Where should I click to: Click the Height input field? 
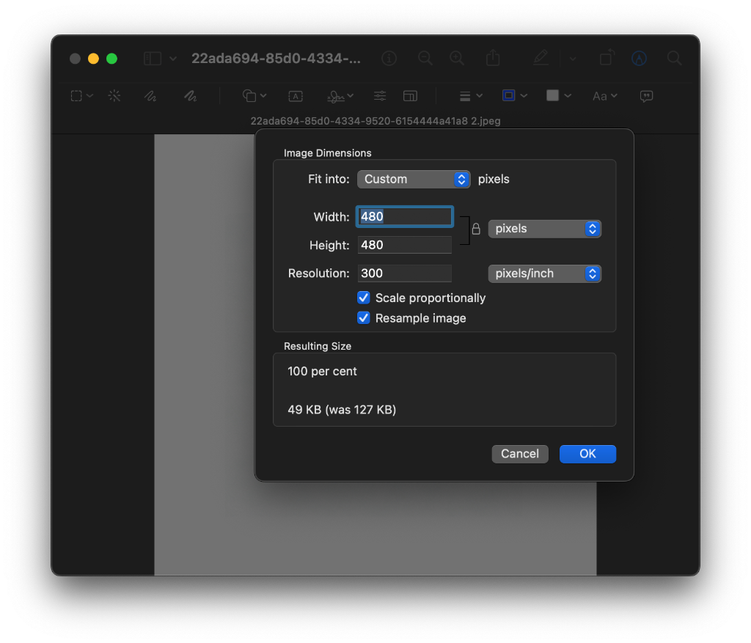404,245
